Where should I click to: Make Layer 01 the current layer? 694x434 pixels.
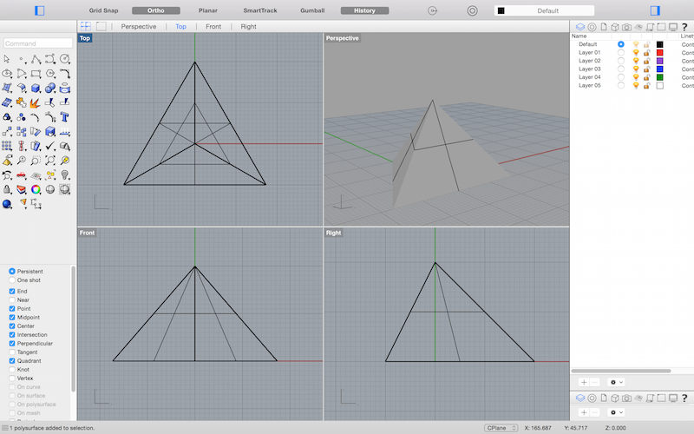pos(621,52)
